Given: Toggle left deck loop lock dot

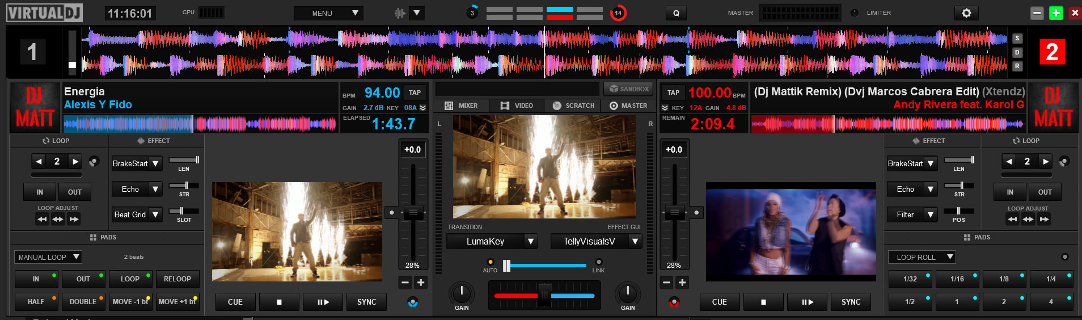Looking at the screenshot, I should tap(94, 162).
